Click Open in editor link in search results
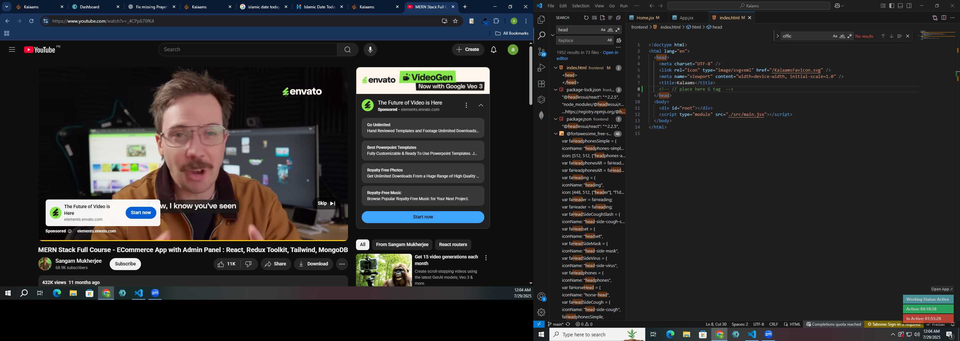The height and width of the screenshot is (341, 960). tap(587, 56)
